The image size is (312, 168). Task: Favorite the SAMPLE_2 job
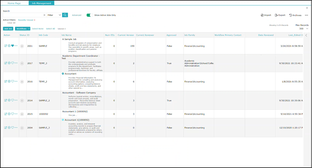pyautogui.click(x=12, y=100)
